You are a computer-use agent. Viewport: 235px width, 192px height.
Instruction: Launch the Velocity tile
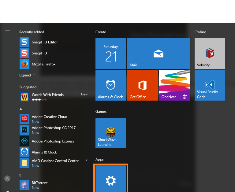210,54
